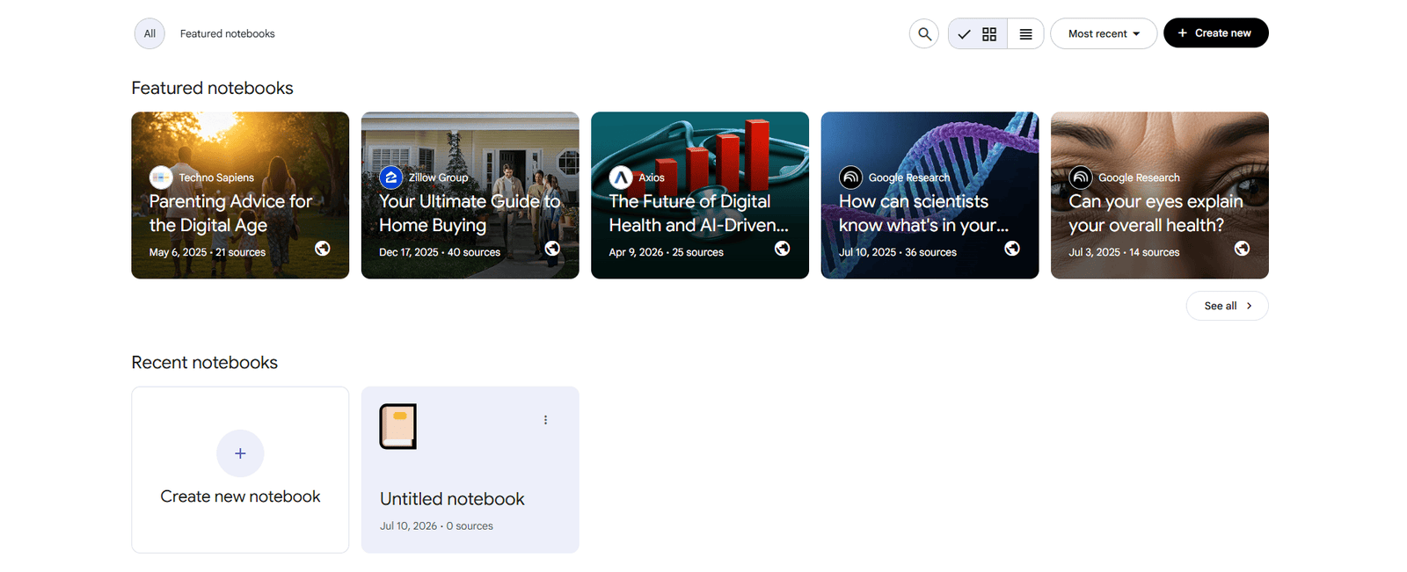The image size is (1407, 572).
Task: Open Can your eyes explain health notebook
Action: click(1159, 195)
